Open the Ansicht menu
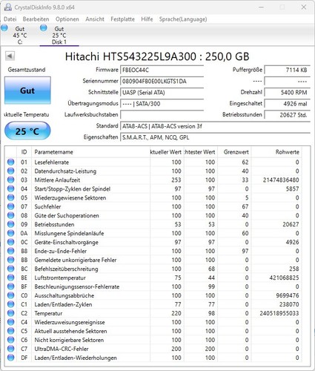Viewport: 315px width, 371px height. [x=95, y=19]
